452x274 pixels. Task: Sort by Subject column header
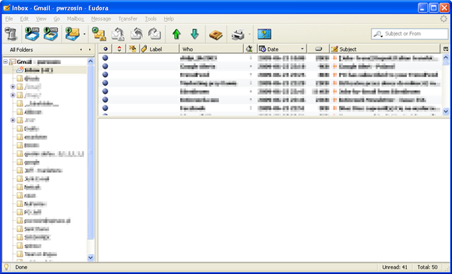[385, 49]
